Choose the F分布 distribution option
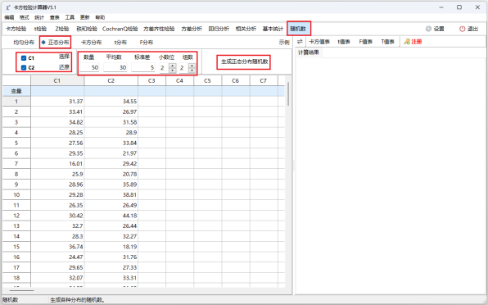 (147, 43)
